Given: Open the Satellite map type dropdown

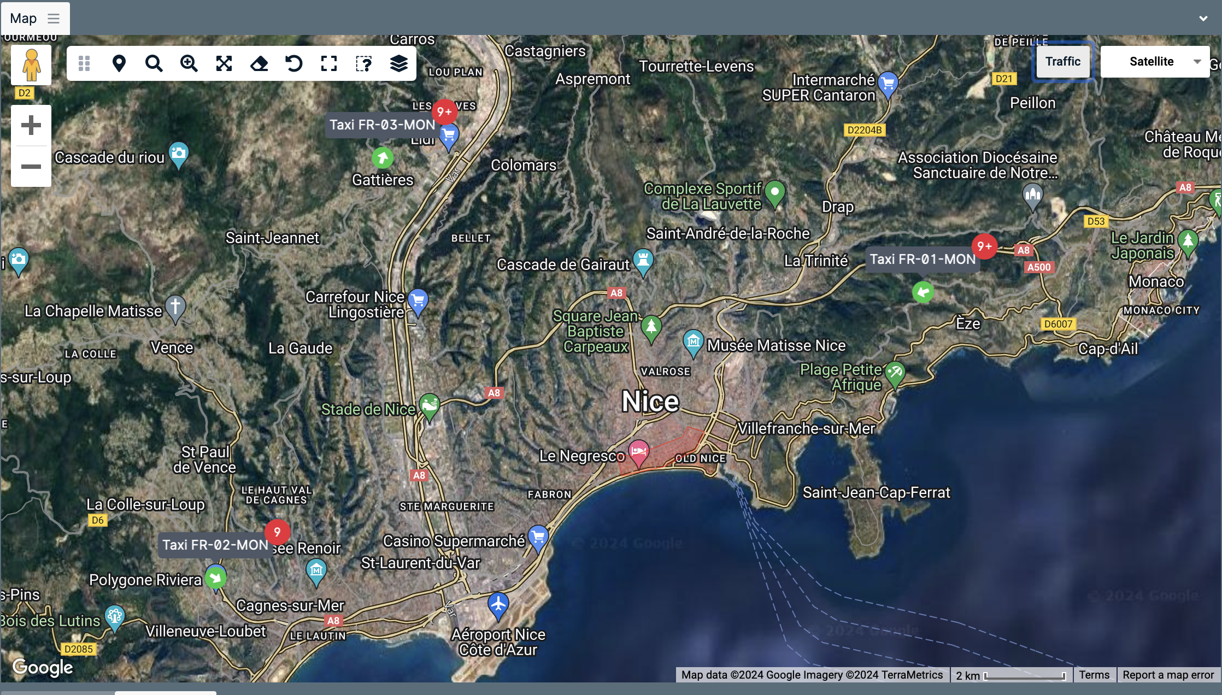Looking at the screenshot, I should (x=1155, y=61).
